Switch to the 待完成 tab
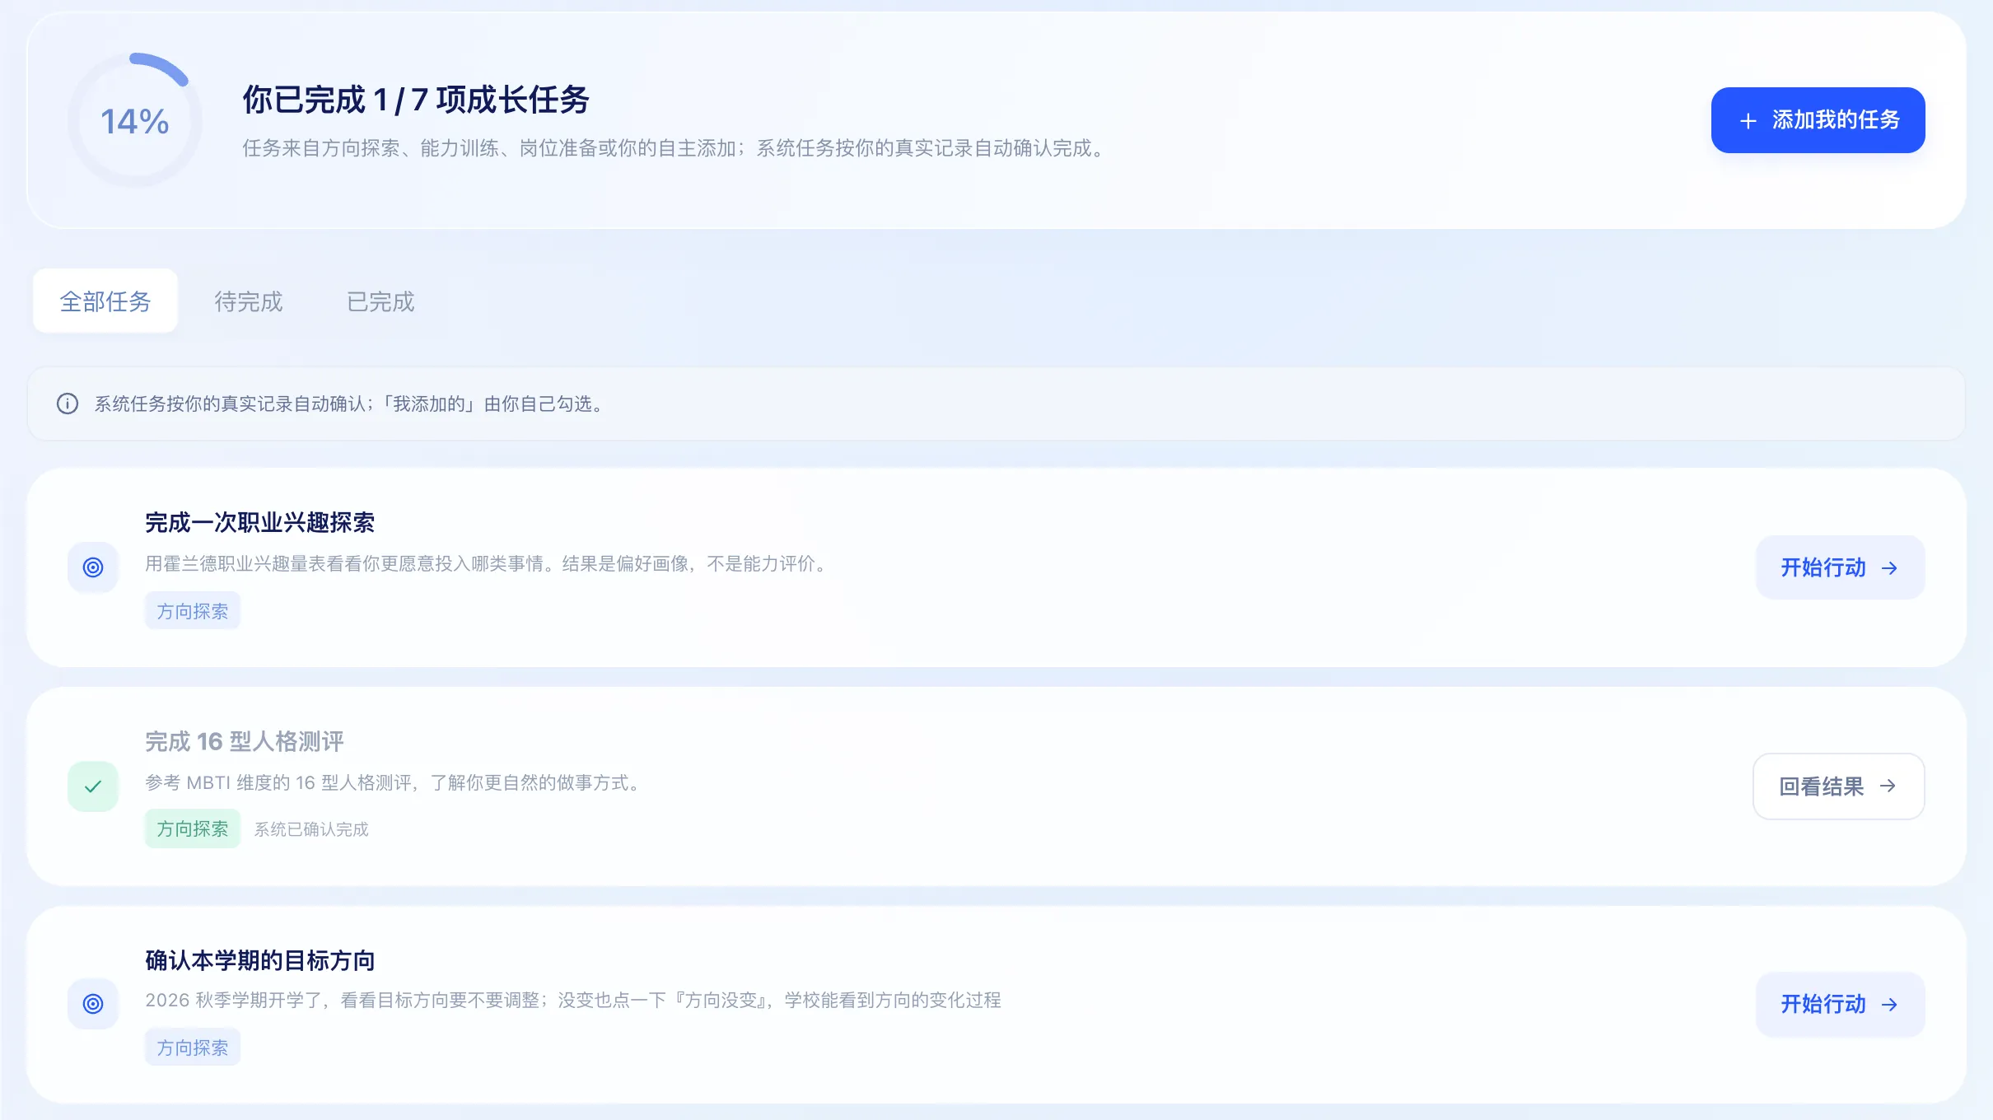Viewport: 1993px width, 1120px height. [249, 301]
